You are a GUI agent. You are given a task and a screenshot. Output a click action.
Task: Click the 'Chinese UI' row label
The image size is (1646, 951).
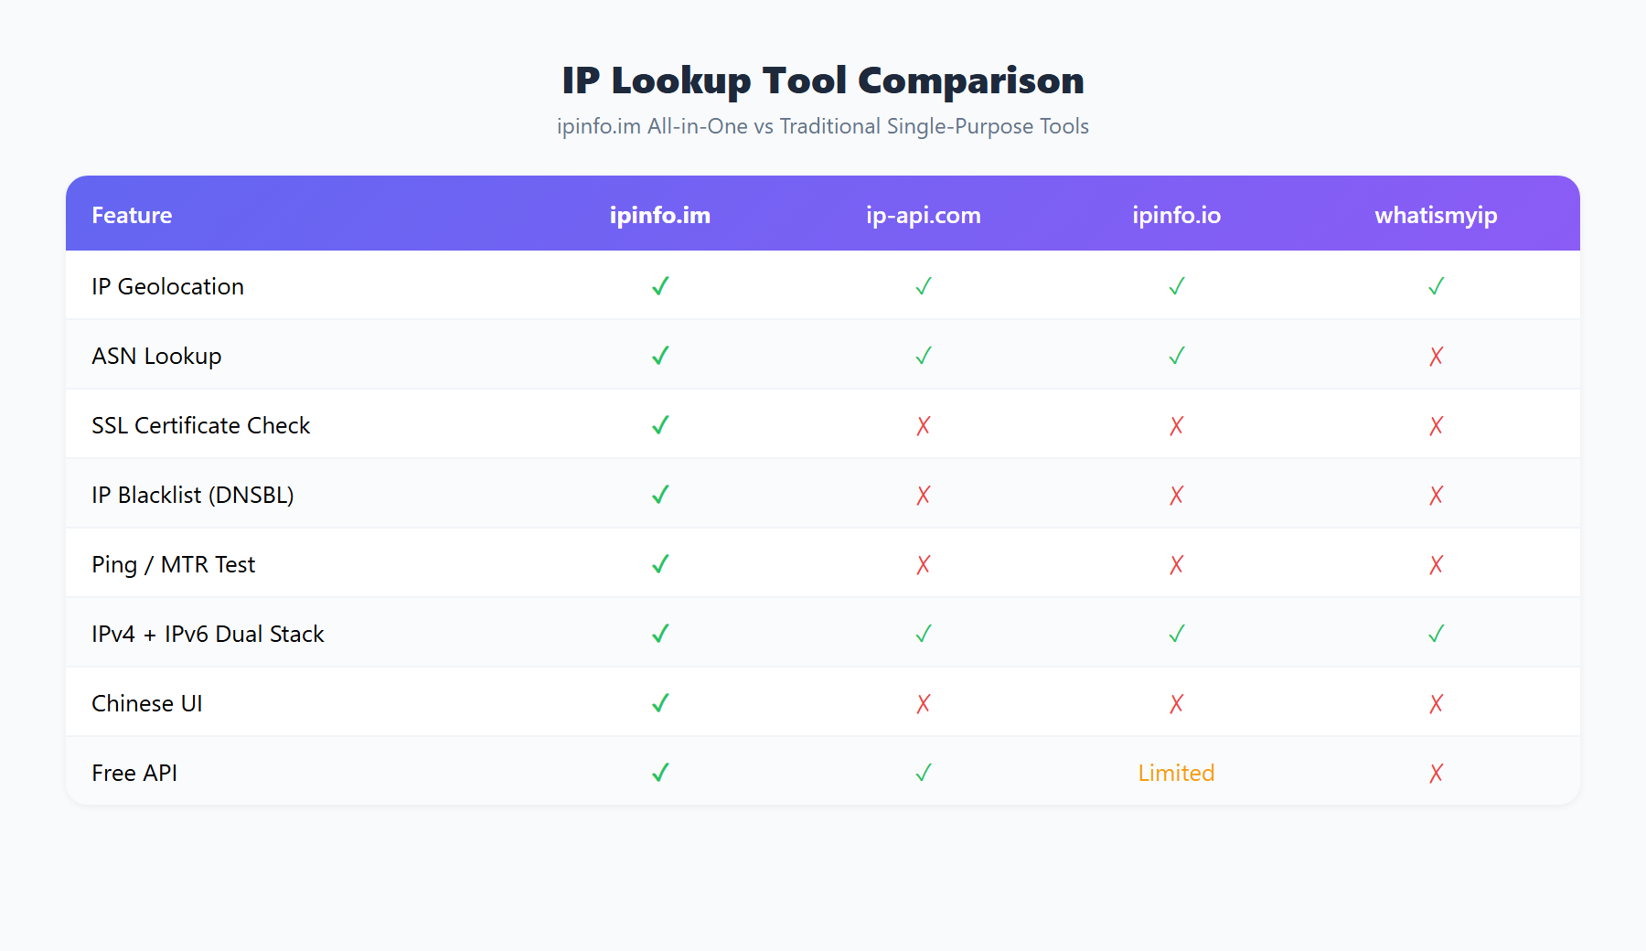(147, 703)
